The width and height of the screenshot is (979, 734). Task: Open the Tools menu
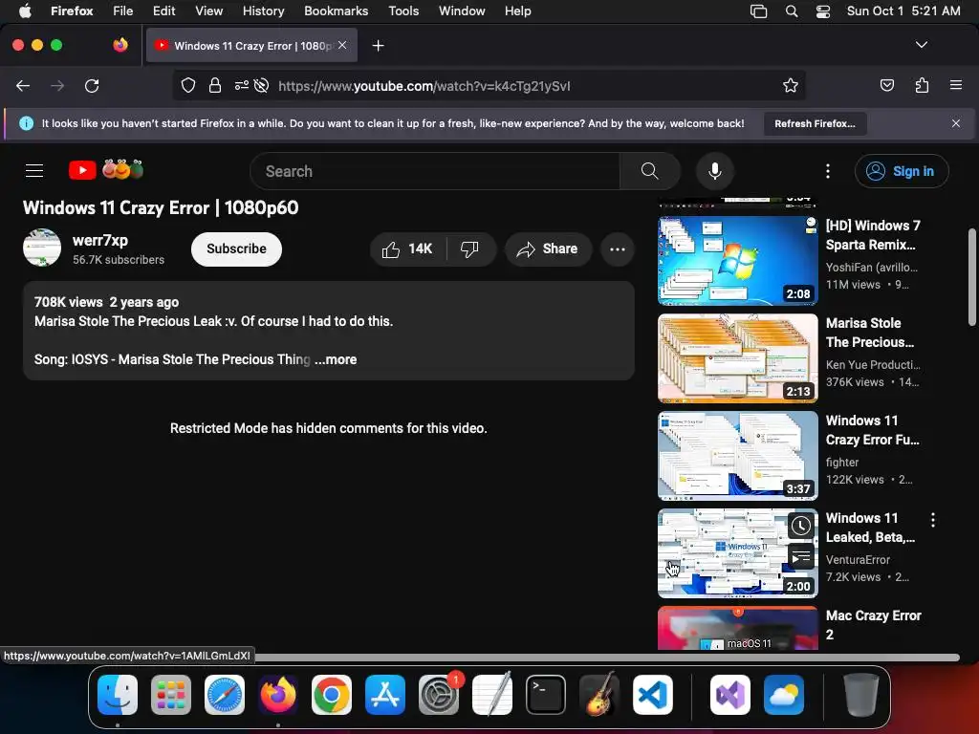[x=403, y=11]
